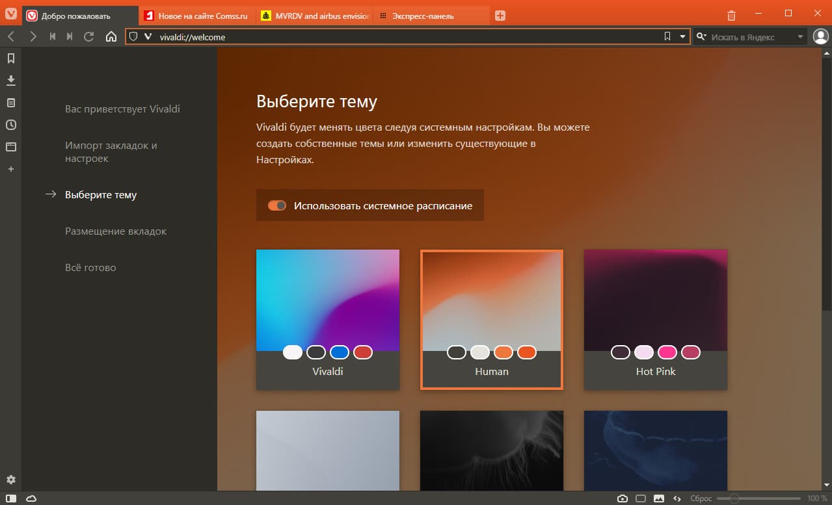This screenshot has height=505, width=832.
Task: Select the blue swatch on Vivaldi theme
Action: pyautogui.click(x=340, y=352)
